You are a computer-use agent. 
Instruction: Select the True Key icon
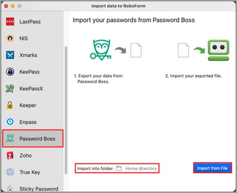point(10,172)
